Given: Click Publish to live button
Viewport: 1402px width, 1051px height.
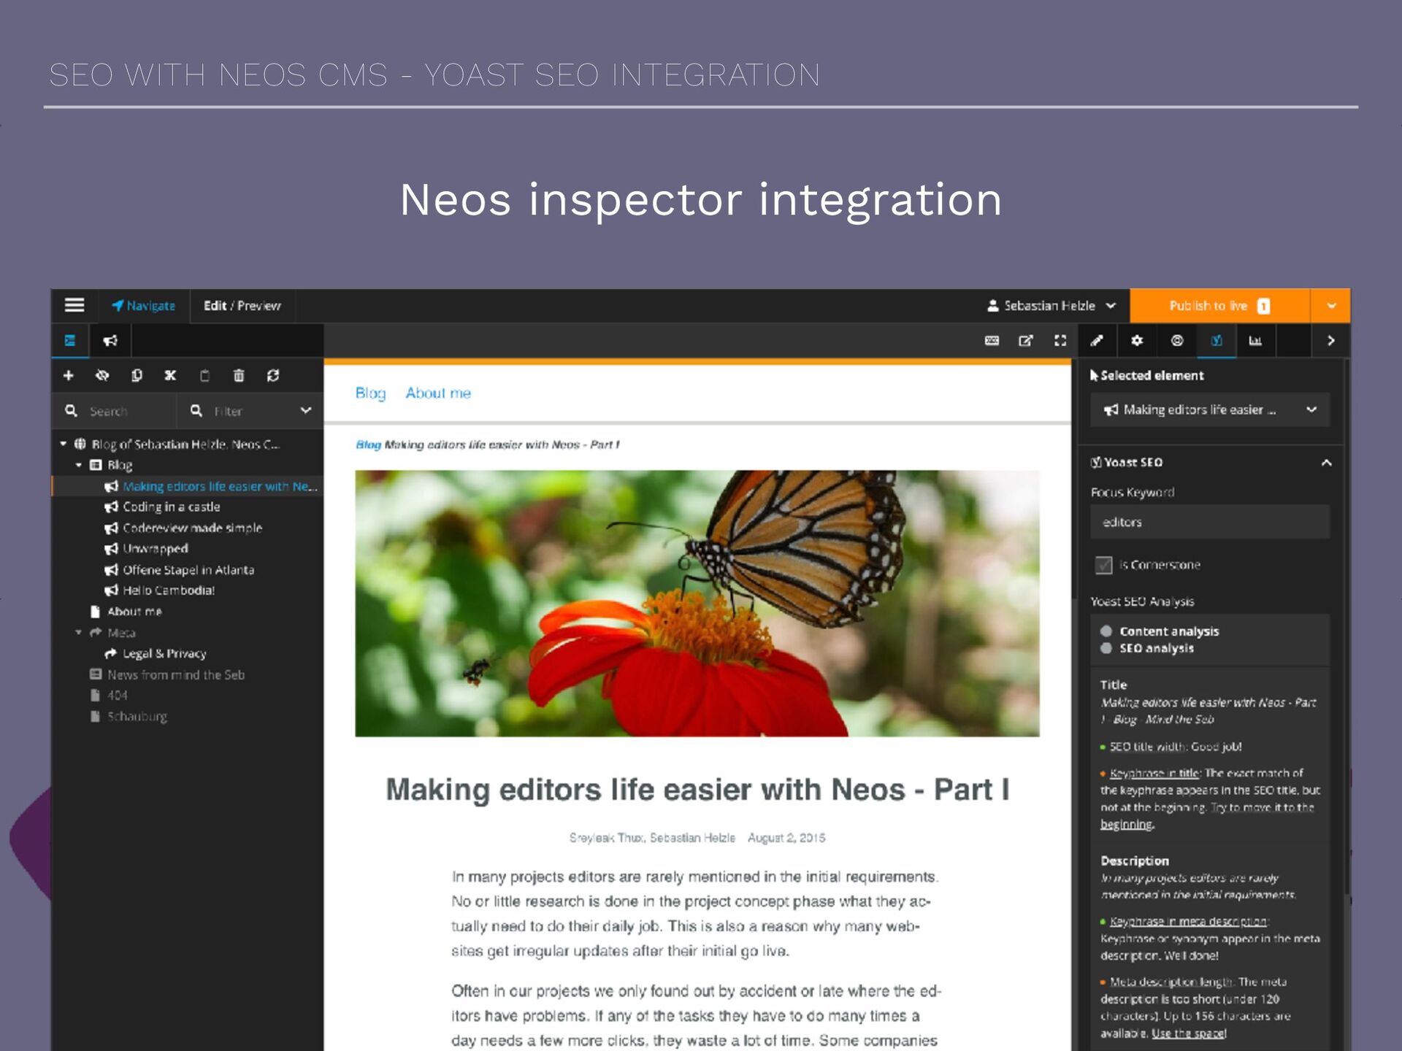Looking at the screenshot, I should [1219, 306].
